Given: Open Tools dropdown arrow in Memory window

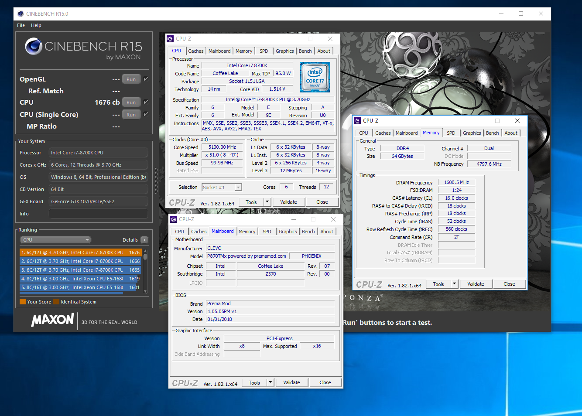Looking at the screenshot, I should [x=454, y=284].
